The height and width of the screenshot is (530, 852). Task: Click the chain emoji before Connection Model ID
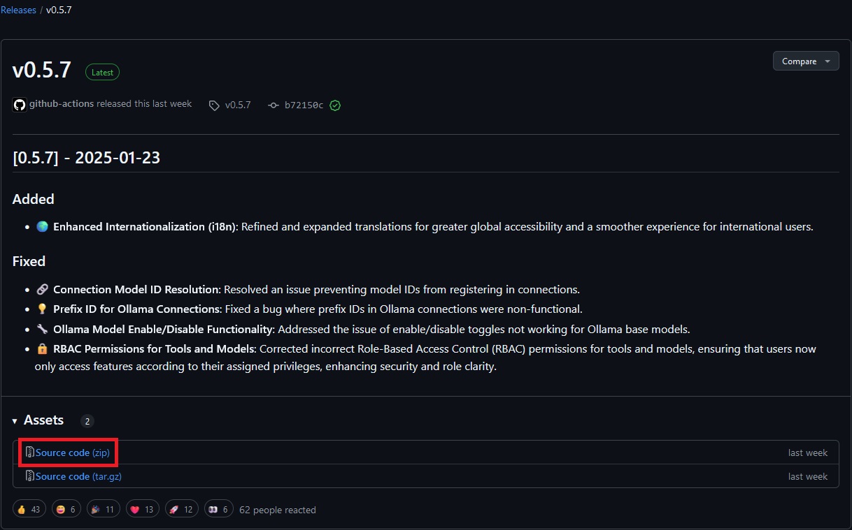point(42,289)
